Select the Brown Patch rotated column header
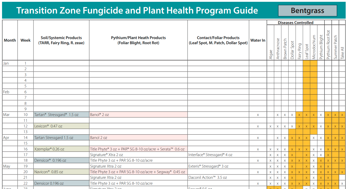Viewport: 349px width, 189px height. (285, 49)
